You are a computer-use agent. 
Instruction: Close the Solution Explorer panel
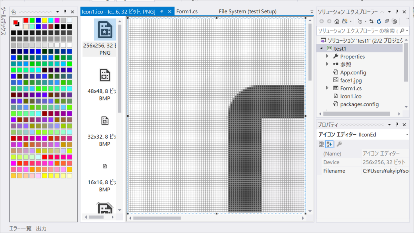click(404, 12)
